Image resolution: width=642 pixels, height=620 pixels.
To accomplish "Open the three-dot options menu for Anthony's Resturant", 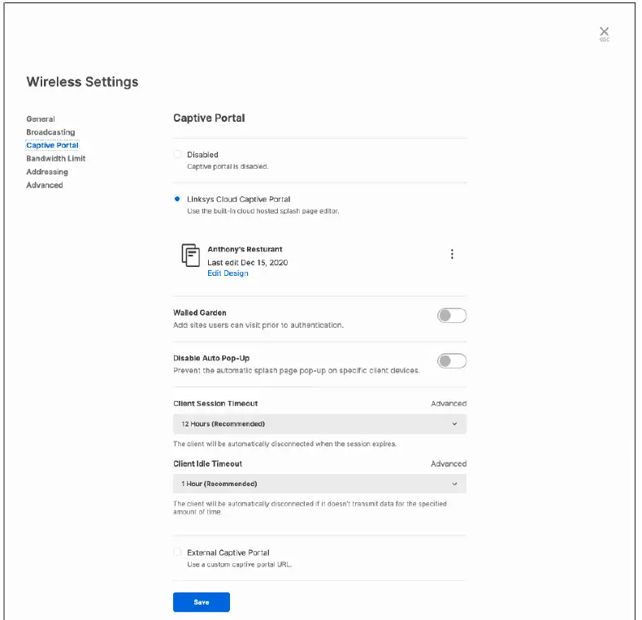I will point(452,254).
